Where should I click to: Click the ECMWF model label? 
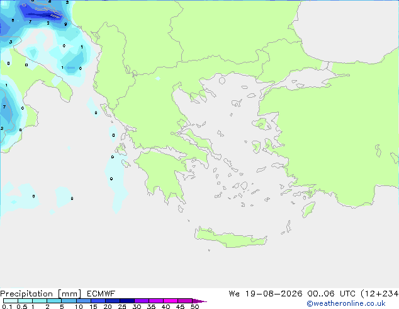(x=101, y=294)
